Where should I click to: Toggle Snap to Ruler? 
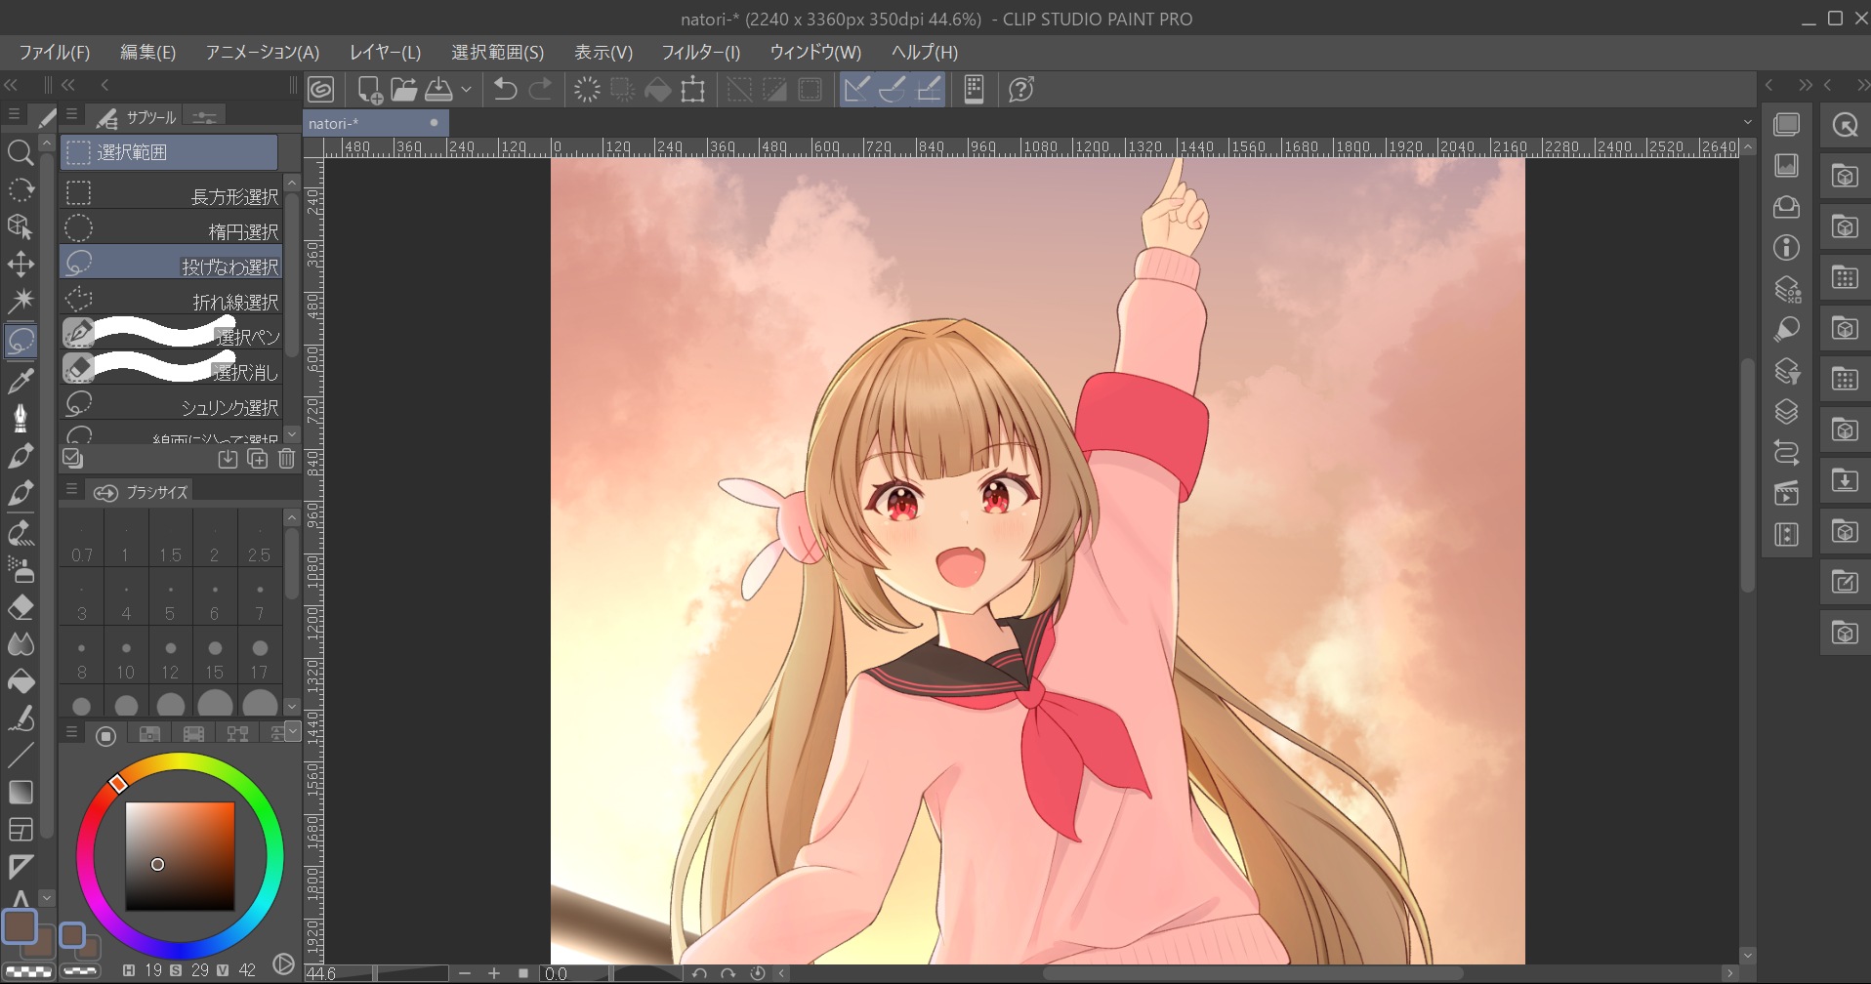coord(856,90)
